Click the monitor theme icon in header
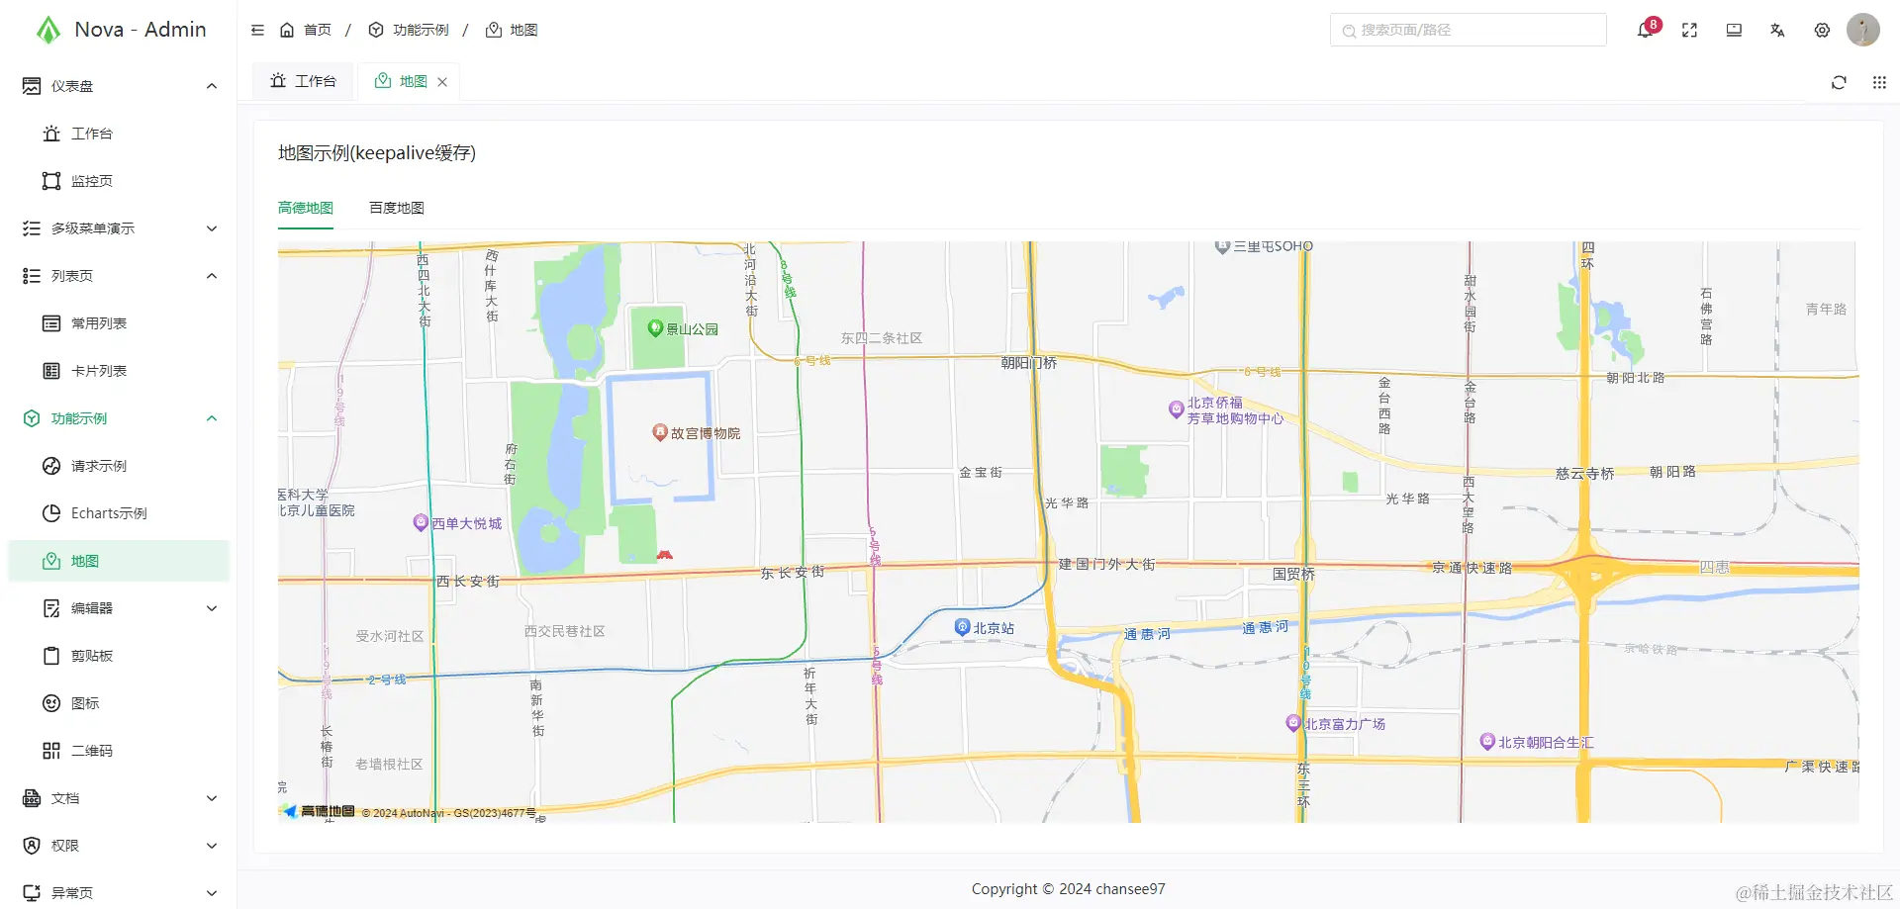This screenshot has height=909, width=1900. pos(1734,30)
